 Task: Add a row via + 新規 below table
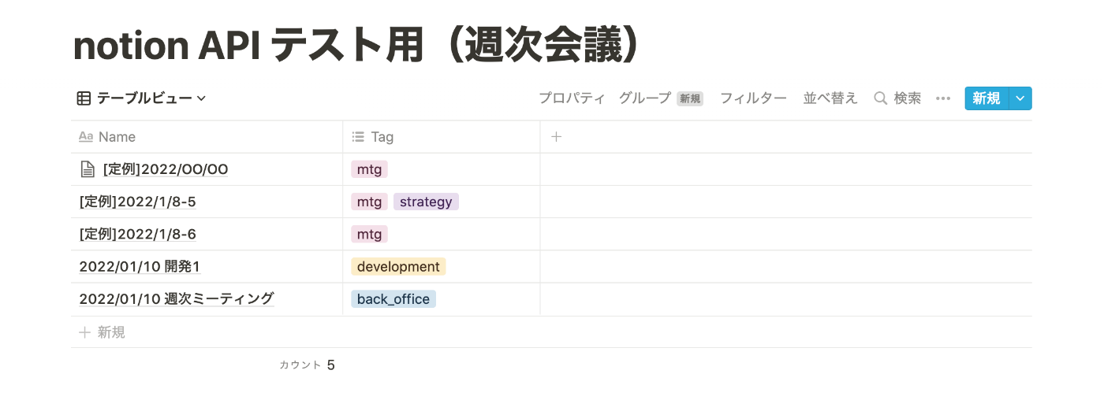pos(103,332)
